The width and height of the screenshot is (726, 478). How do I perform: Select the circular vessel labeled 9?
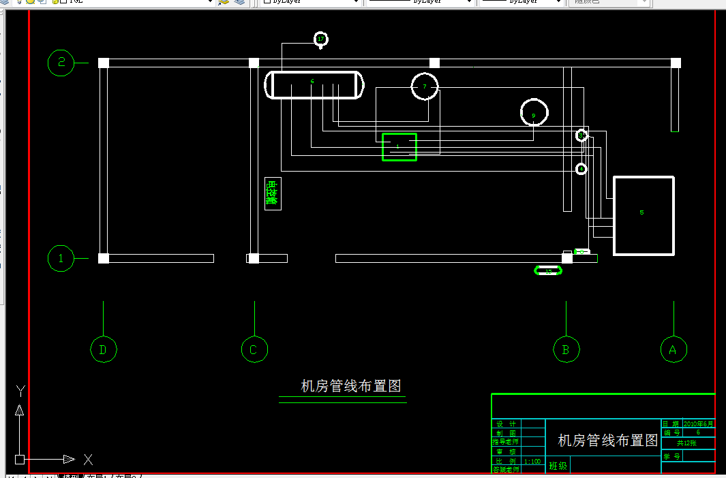tap(534, 112)
